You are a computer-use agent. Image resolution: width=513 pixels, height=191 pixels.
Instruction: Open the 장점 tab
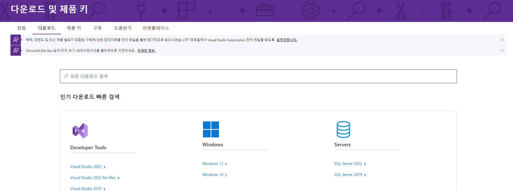click(21, 28)
